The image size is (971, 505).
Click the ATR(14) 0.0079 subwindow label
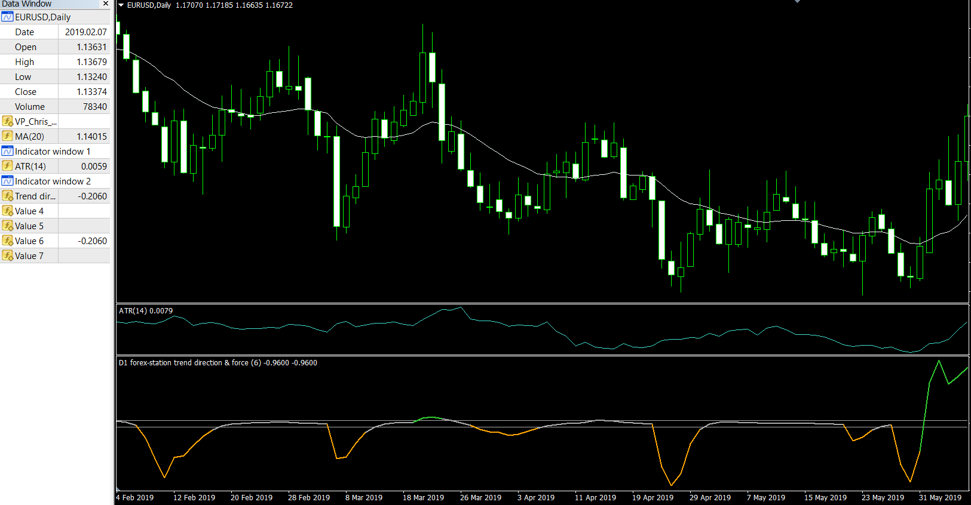coord(146,311)
